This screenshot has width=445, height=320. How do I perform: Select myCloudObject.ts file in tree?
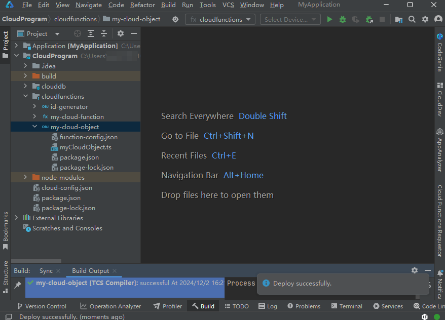85,147
